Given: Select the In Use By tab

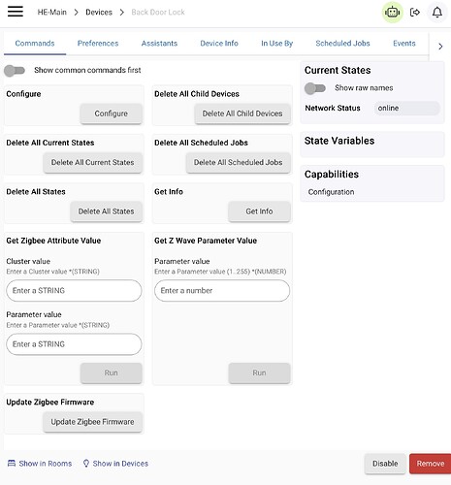Looking at the screenshot, I should tap(276, 44).
